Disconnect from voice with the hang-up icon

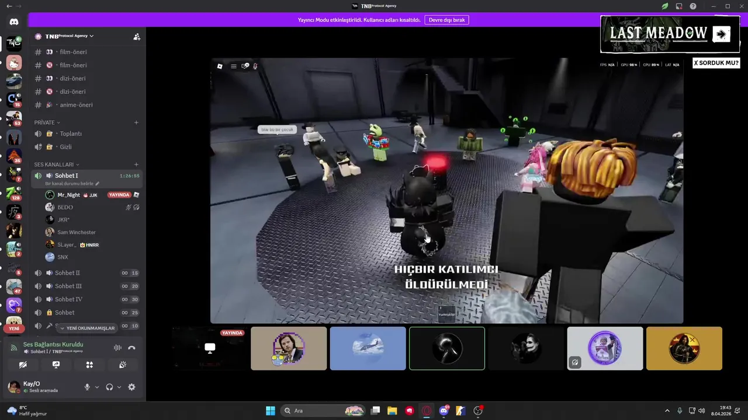[x=131, y=348]
